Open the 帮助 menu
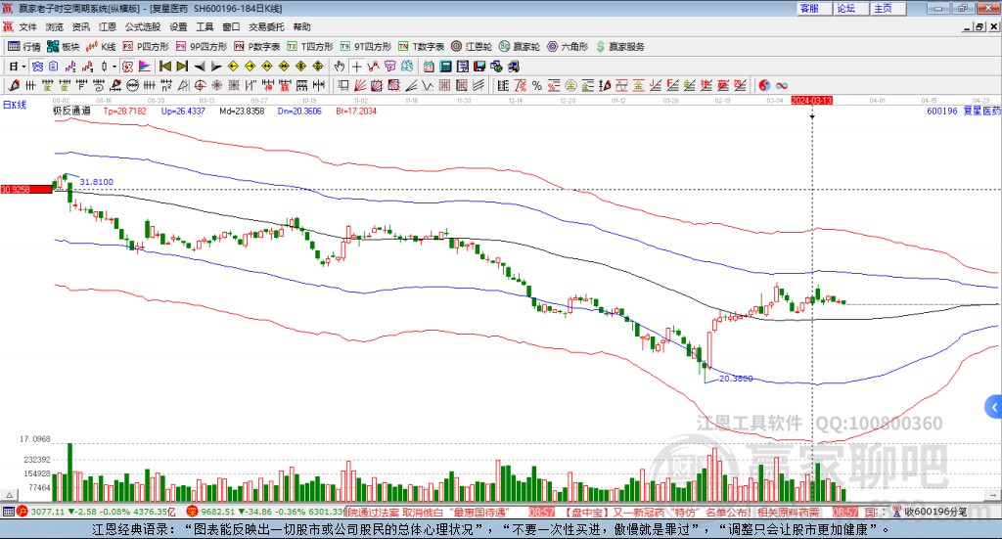1002x539 pixels. click(301, 26)
